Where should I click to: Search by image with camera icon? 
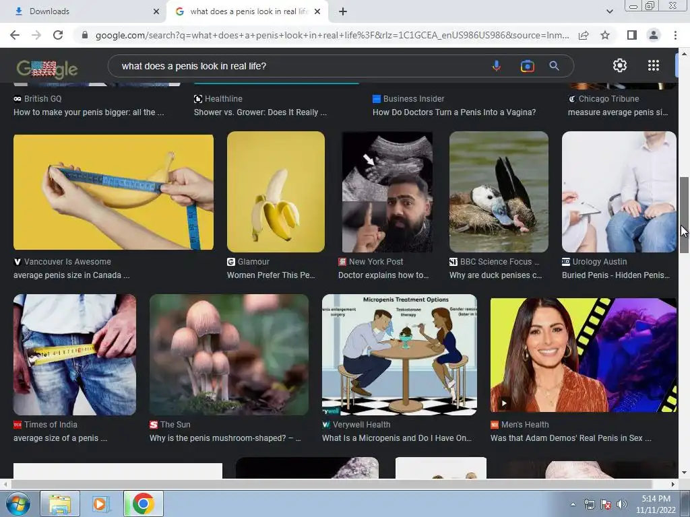click(527, 66)
